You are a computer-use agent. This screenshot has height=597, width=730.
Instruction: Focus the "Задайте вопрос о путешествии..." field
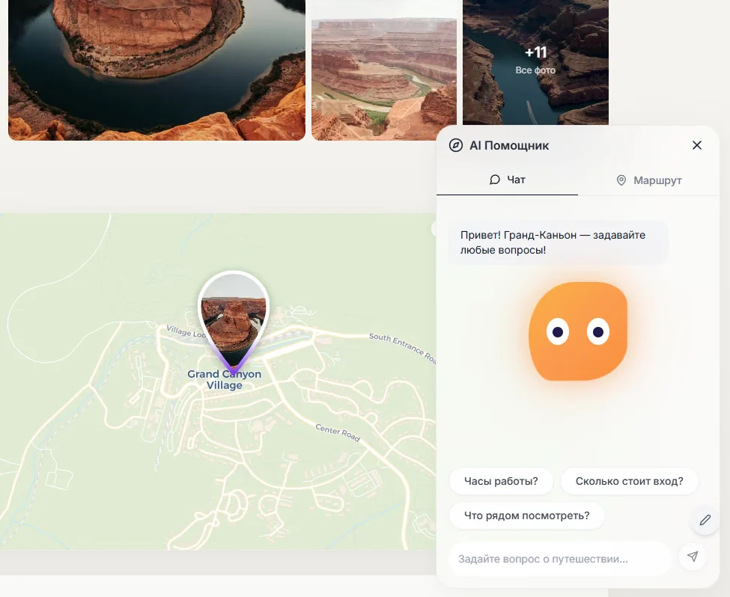pyautogui.click(x=560, y=559)
